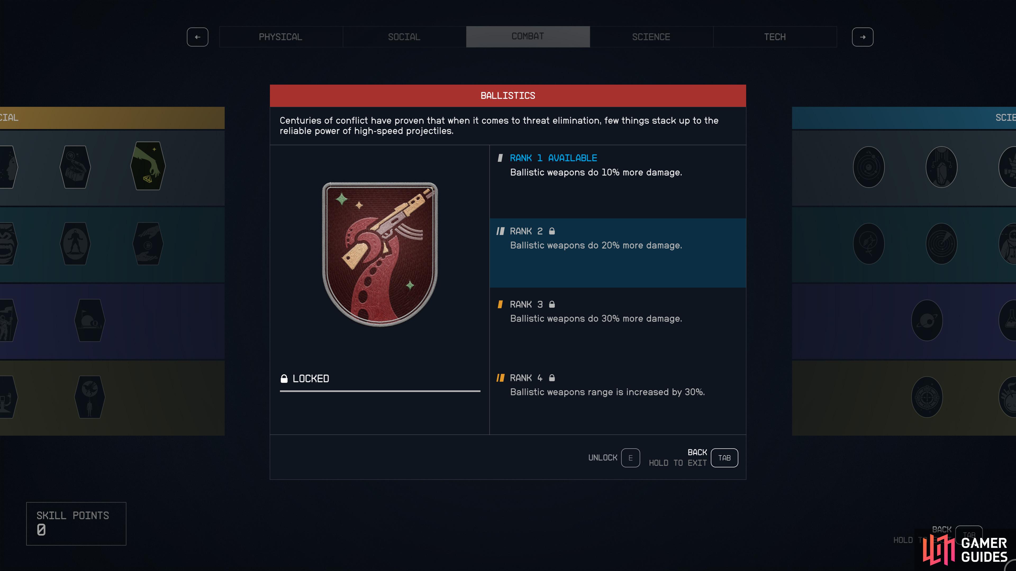Select the green hand with gem skill icon
The height and width of the screenshot is (571, 1016).
[x=148, y=166]
